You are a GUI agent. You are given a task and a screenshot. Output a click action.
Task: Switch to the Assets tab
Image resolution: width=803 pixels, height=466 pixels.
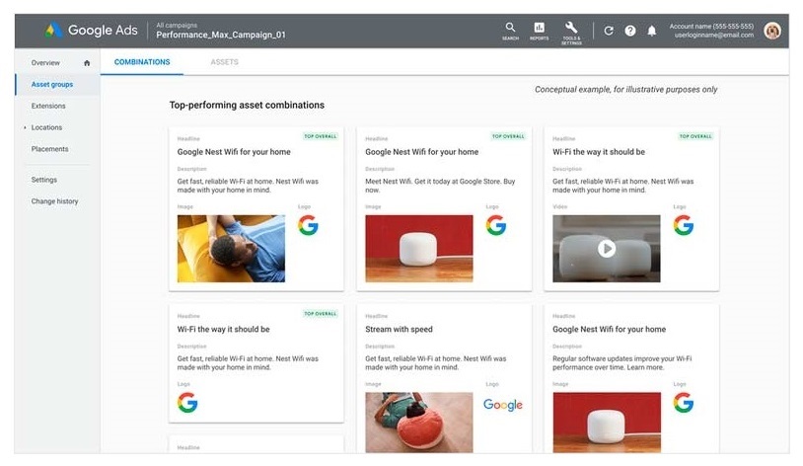pos(224,62)
